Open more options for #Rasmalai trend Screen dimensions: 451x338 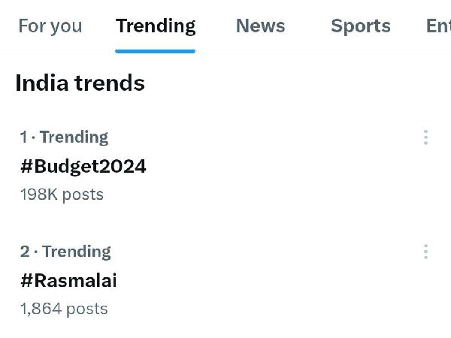(425, 252)
